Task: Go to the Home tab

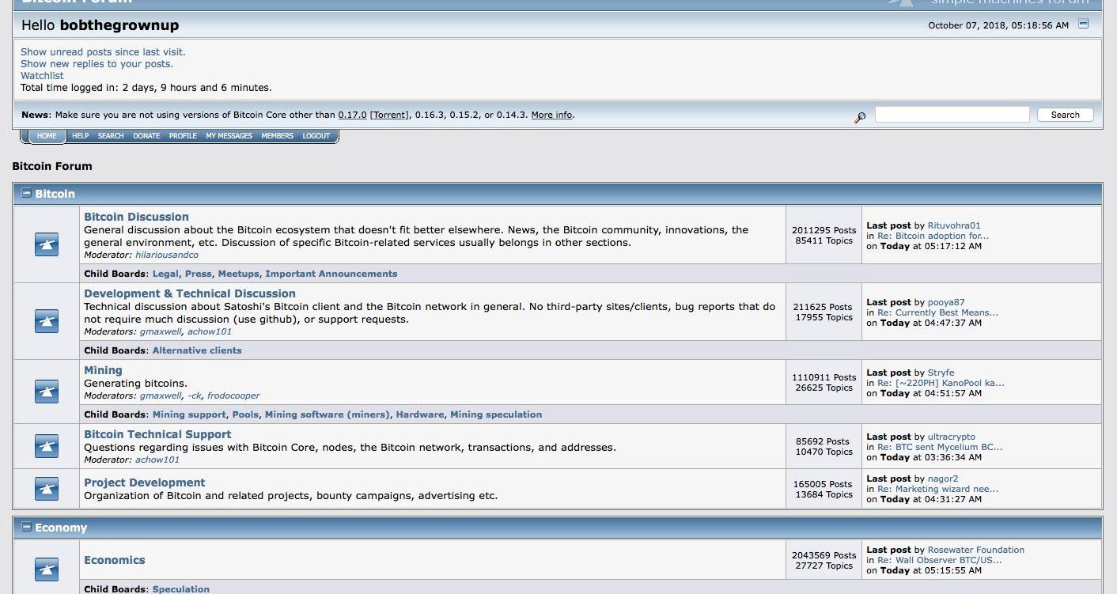Action: [47, 136]
